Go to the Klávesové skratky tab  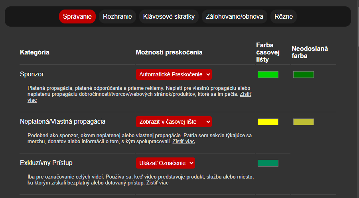click(x=169, y=17)
